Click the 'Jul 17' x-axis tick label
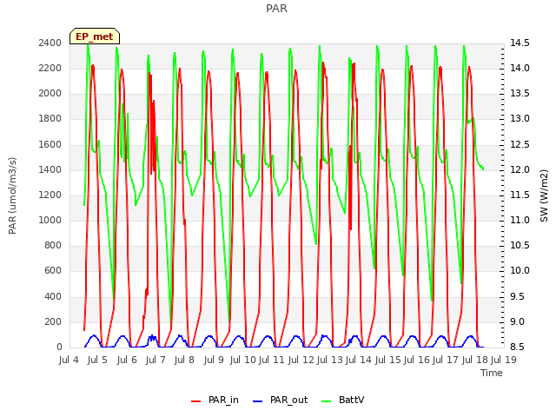 coord(445,360)
